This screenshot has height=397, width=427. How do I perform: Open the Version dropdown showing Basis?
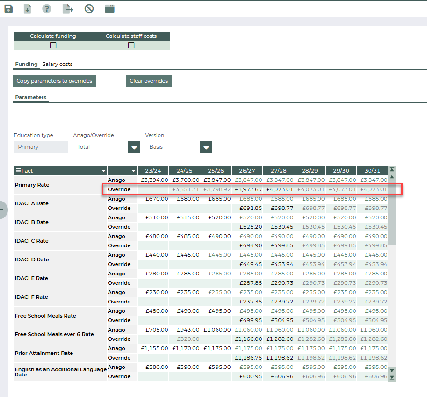206,147
